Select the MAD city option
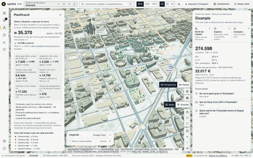The width and height of the screenshot is (253, 158). 147,4
